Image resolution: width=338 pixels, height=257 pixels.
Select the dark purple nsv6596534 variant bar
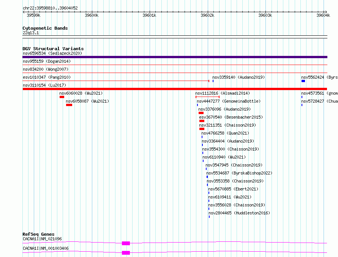[175, 57]
